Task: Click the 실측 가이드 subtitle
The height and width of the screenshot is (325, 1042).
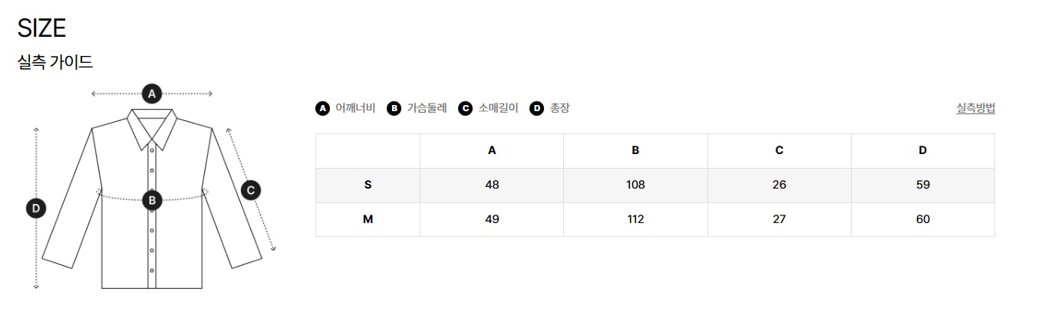Action: point(55,62)
